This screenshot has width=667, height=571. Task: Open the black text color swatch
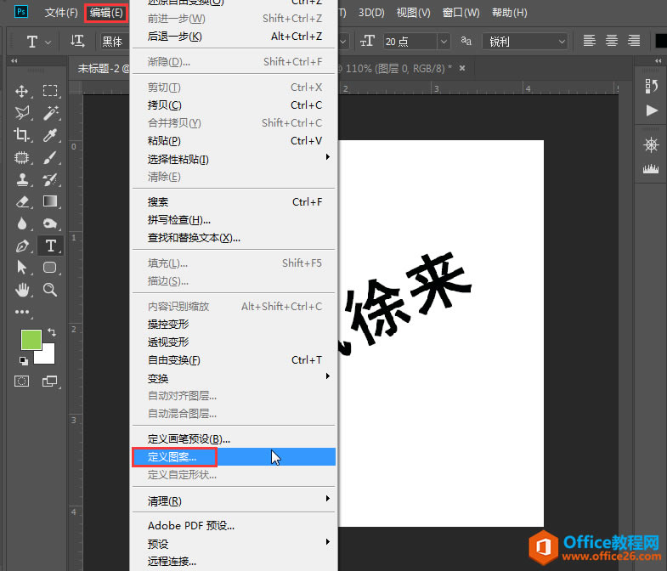tap(660, 41)
